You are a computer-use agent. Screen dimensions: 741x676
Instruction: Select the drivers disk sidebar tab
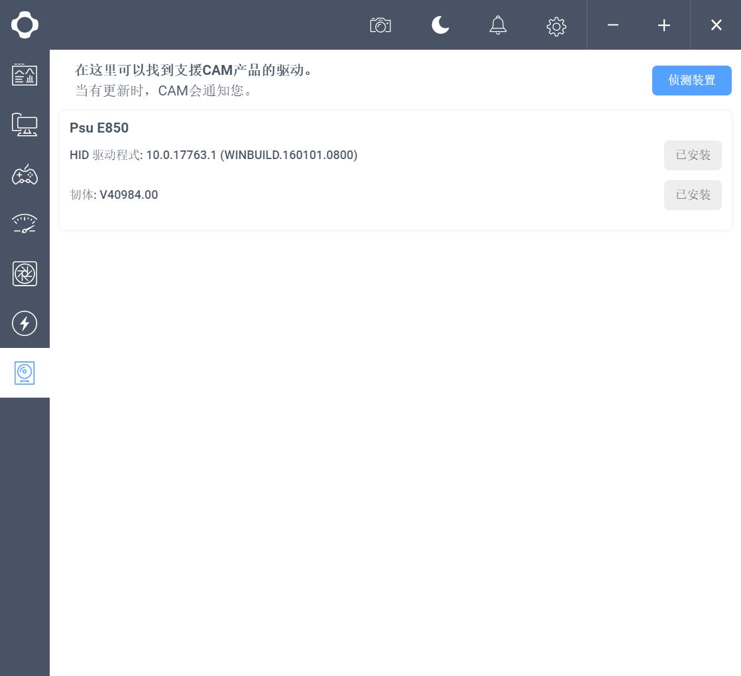click(25, 372)
